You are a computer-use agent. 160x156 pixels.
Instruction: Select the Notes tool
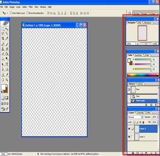[x=3, y=75]
